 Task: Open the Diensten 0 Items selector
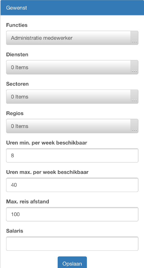coord(68,67)
